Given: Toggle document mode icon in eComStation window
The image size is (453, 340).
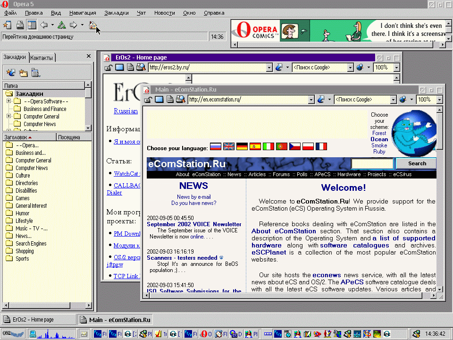Looking at the screenshot, I should [170, 100].
